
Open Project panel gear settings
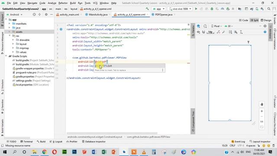click(46, 14)
